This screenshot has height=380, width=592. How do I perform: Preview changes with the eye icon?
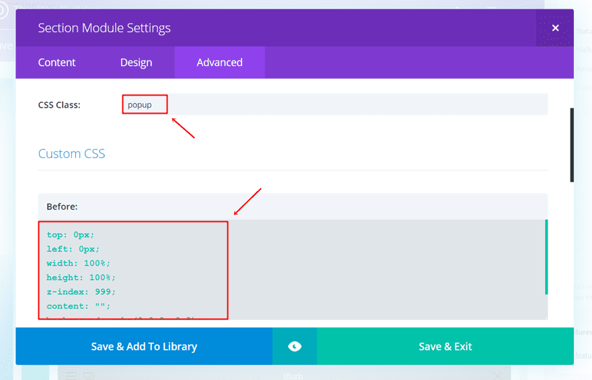295,346
